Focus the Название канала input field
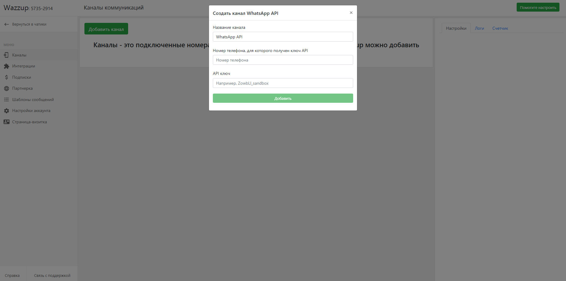566x281 pixels. click(283, 37)
